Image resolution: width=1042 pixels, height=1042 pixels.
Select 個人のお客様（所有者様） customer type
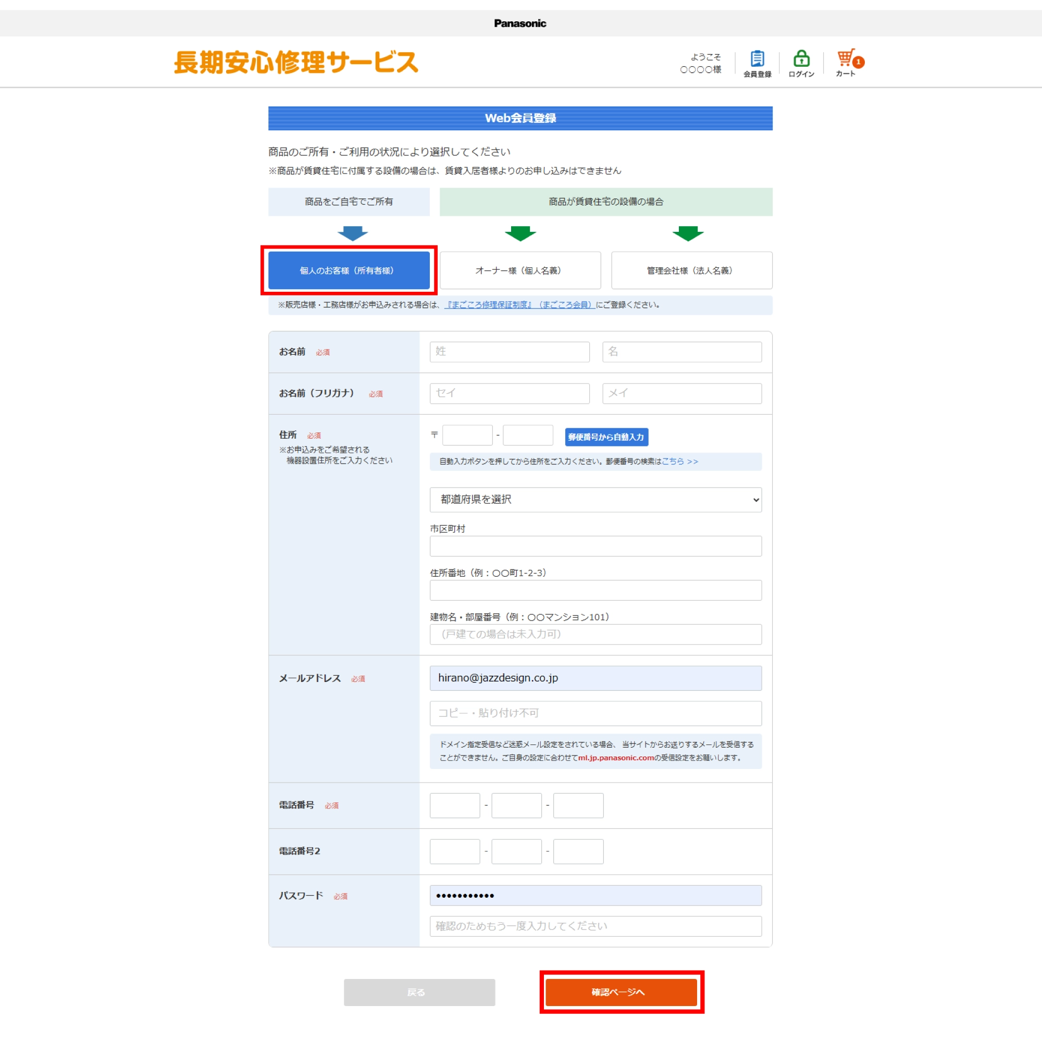349,270
